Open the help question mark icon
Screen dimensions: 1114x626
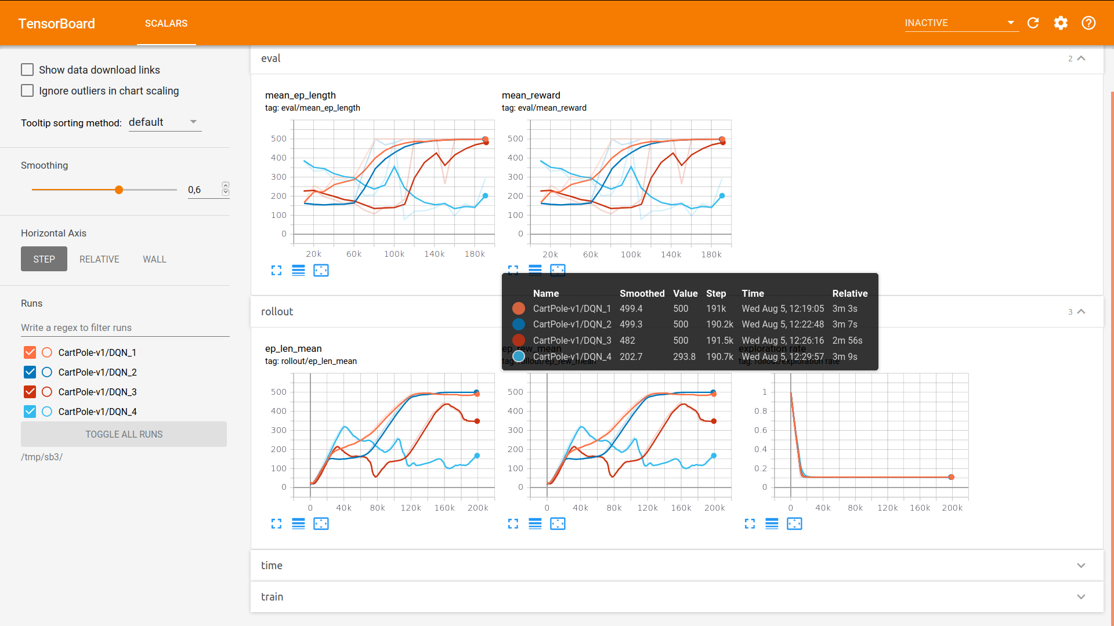pyautogui.click(x=1088, y=23)
